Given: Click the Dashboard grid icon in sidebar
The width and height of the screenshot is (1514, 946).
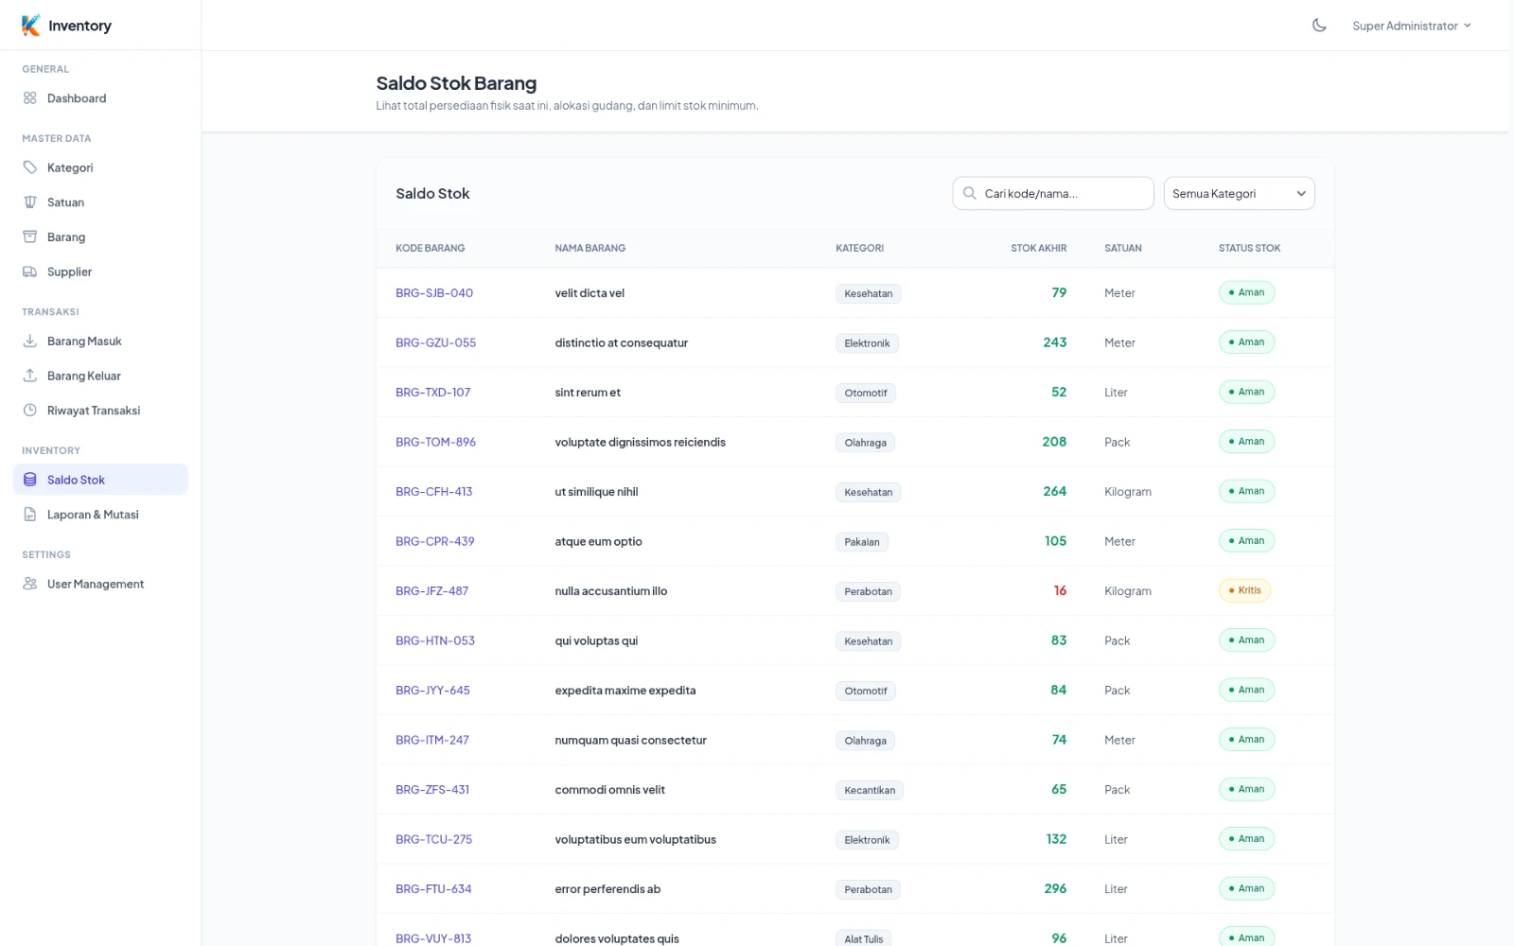Looking at the screenshot, I should coord(30,98).
